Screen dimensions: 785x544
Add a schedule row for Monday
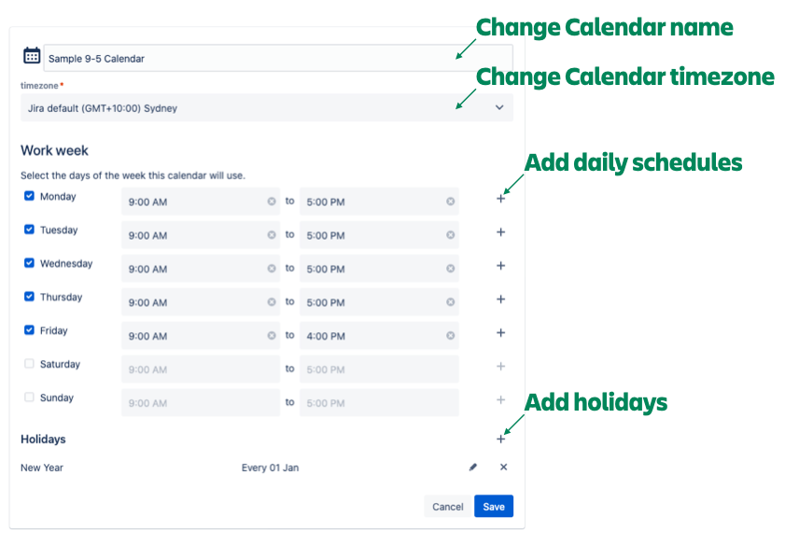tap(501, 199)
